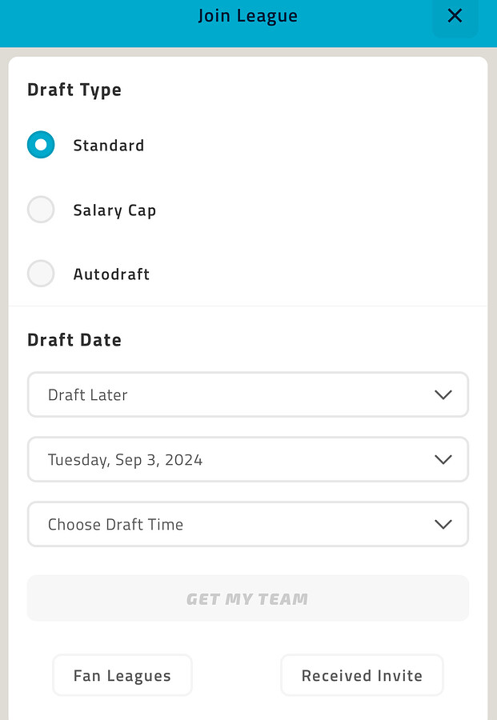This screenshot has width=497, height=720.
Task: Expand the Tuesday, Sep 3, 2024 date dropdown
Action: click(248, 460)
